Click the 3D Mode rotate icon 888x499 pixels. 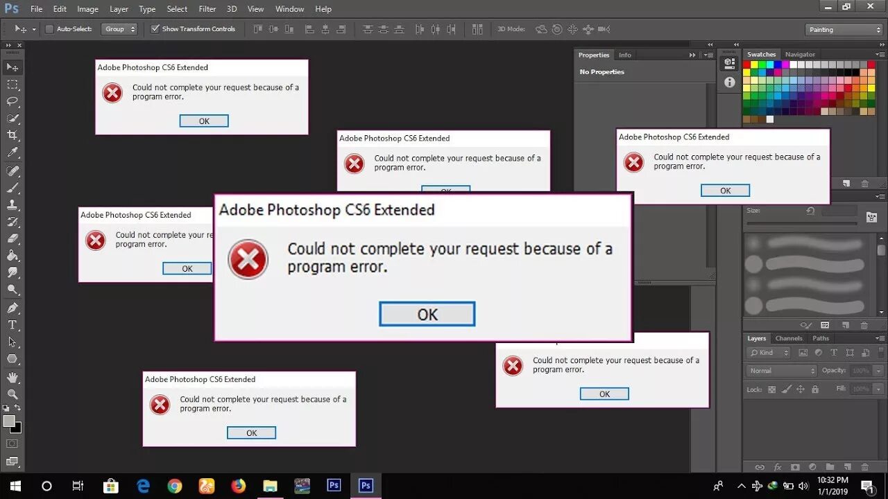[x=542, y=29]
